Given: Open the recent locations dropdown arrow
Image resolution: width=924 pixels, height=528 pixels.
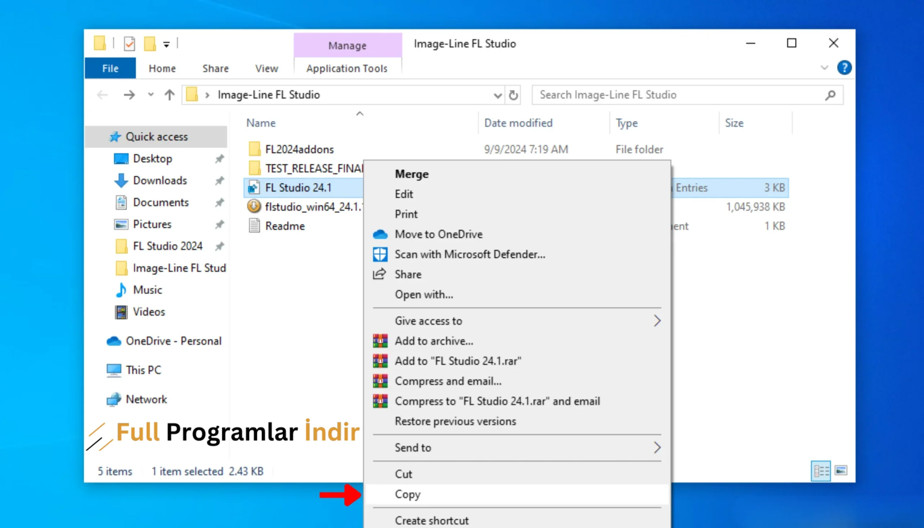Looking at the screenshot, I should coord(151,95).
